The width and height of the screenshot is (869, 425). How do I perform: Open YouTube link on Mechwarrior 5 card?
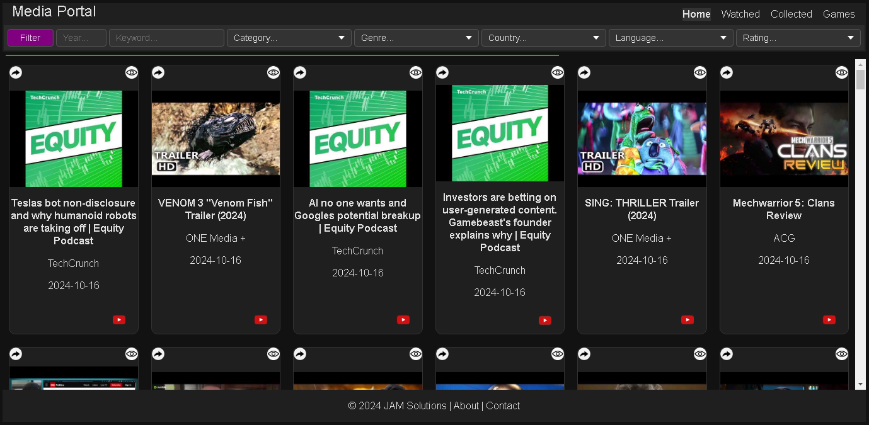coord(829,320)
